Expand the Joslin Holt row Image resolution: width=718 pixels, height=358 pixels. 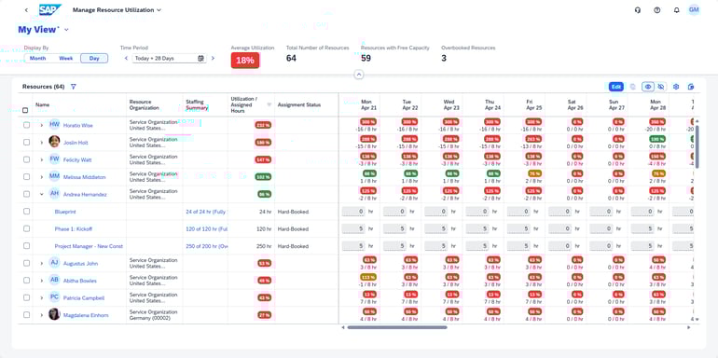[x=42, y=143]
